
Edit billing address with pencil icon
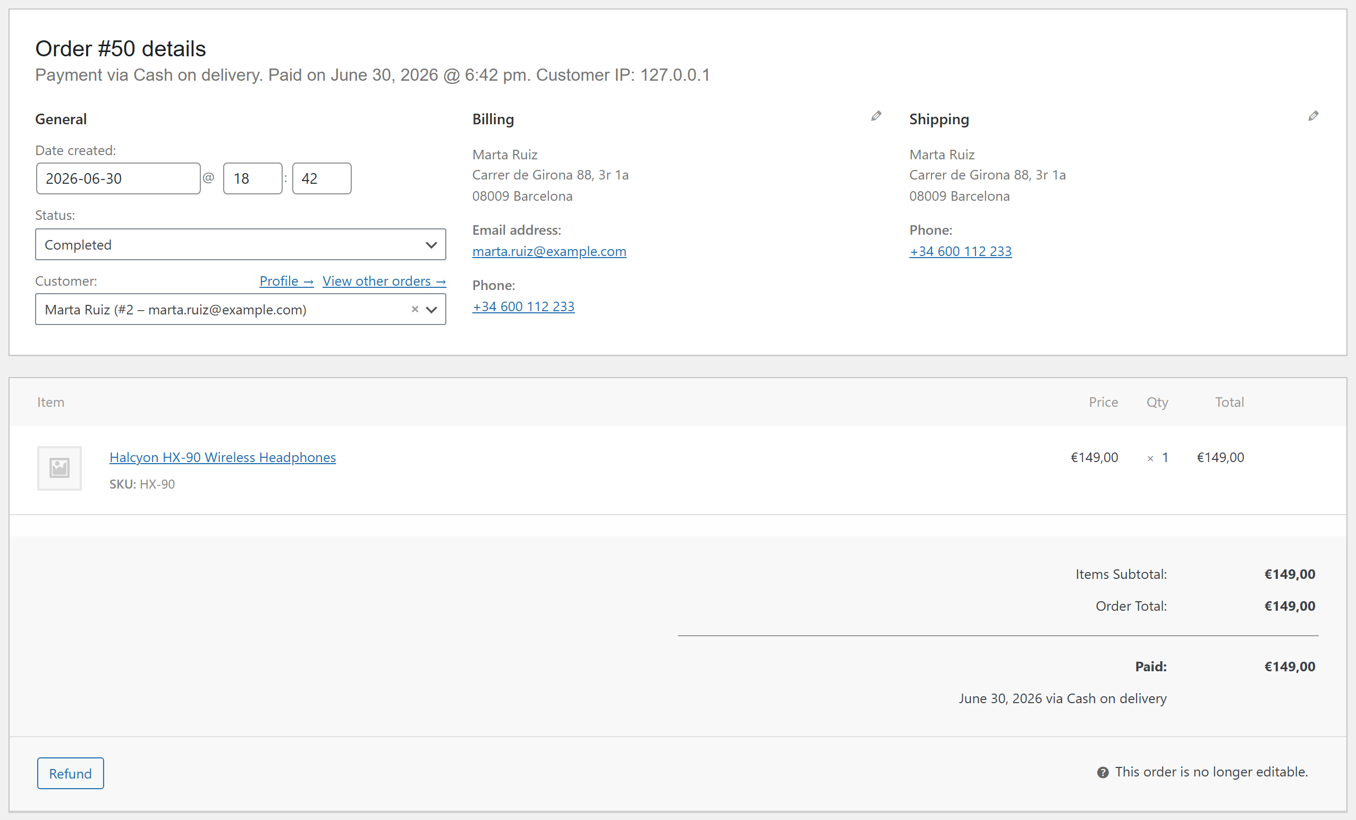tap(876, 116)
